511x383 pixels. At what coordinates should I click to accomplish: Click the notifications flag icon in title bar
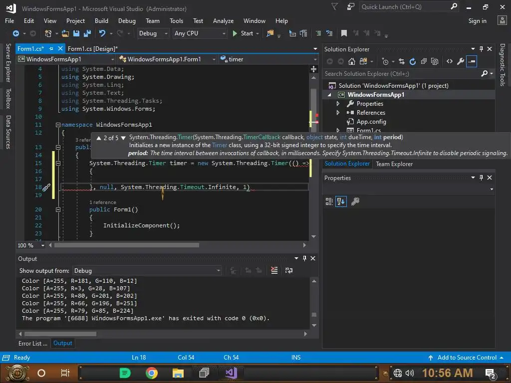pyautogui.click(x=334, y=7)
